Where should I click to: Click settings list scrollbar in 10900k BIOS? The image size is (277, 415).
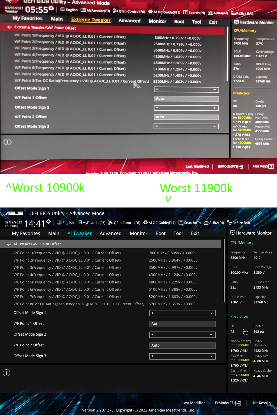click(x=227, y=54)
